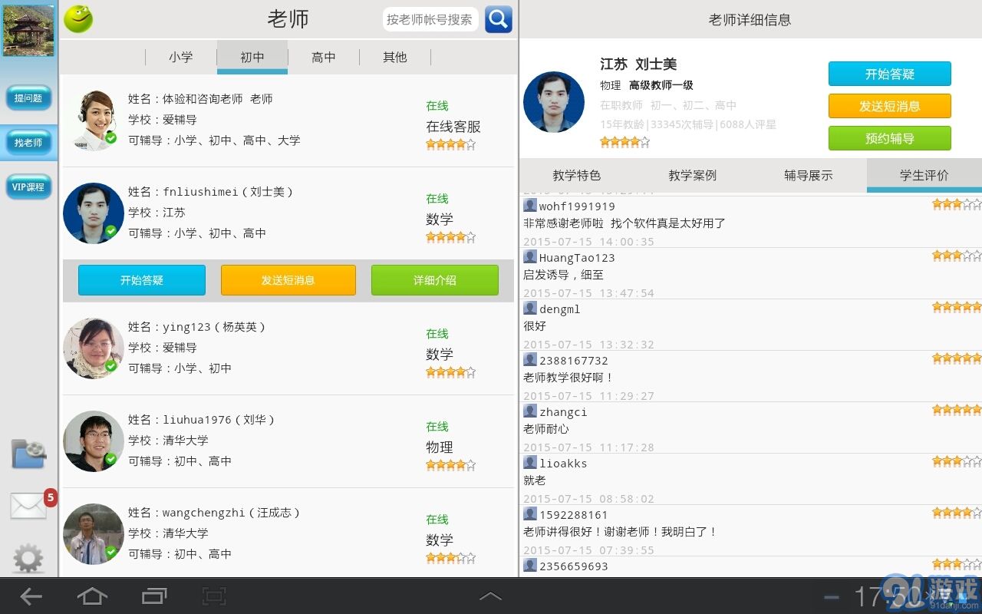
Task: Expand the navigation bar up chevron
Action: (490, 596)
